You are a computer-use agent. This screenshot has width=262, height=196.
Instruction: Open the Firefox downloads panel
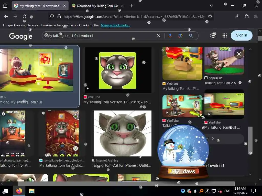tap(237, 16)
